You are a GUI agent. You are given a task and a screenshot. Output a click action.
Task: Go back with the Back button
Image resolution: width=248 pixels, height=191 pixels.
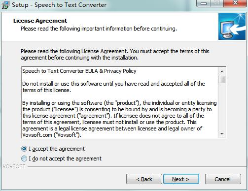(144, 179)
